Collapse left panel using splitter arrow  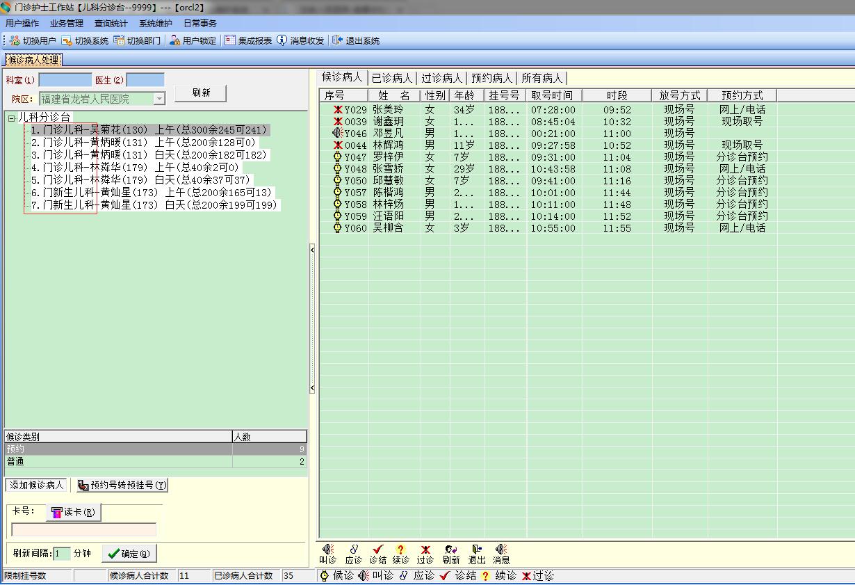311,250
